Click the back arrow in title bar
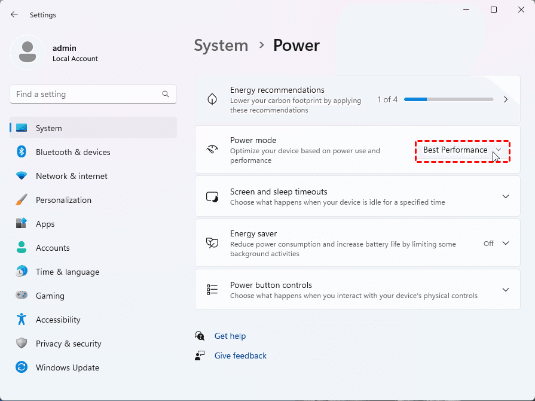 14,15
